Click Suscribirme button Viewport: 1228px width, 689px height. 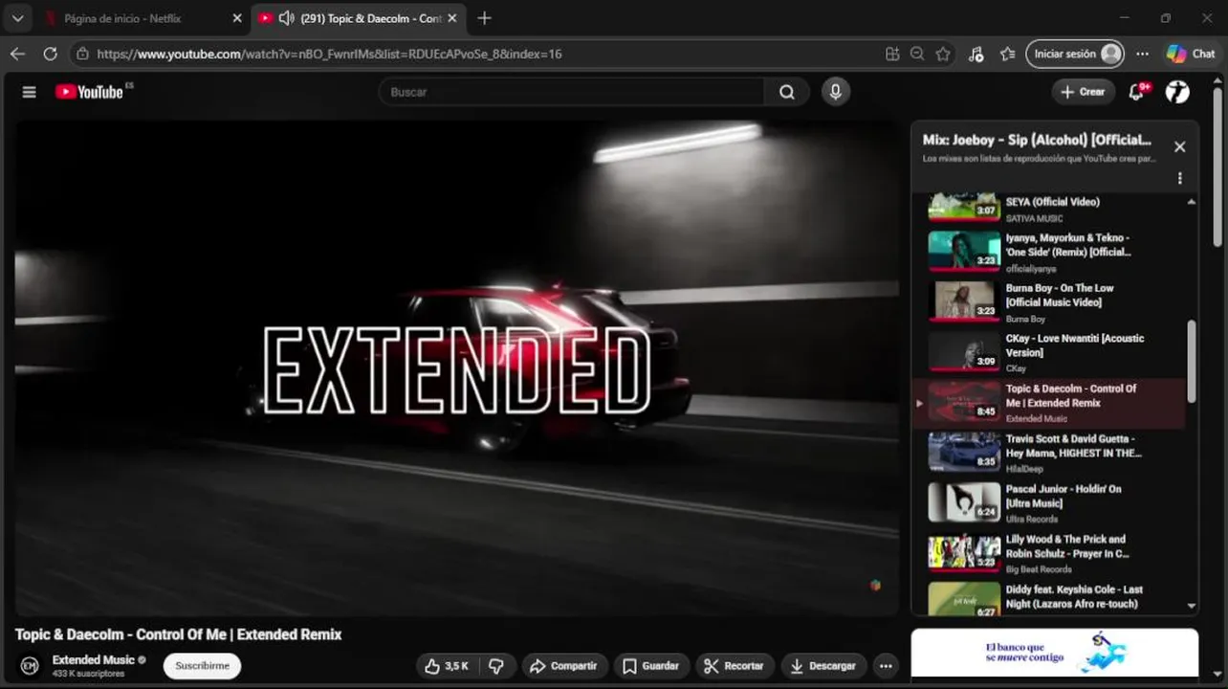[202, 665]
